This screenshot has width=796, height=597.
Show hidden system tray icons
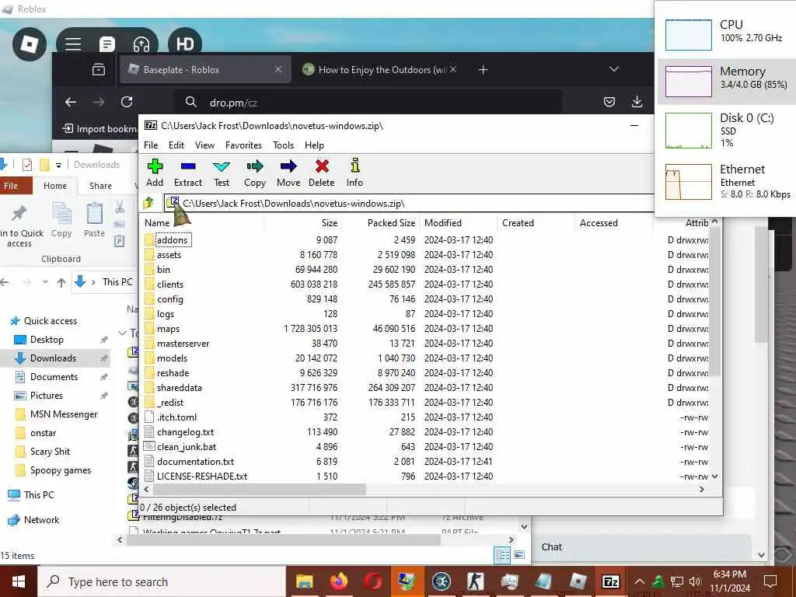[640, 581]
